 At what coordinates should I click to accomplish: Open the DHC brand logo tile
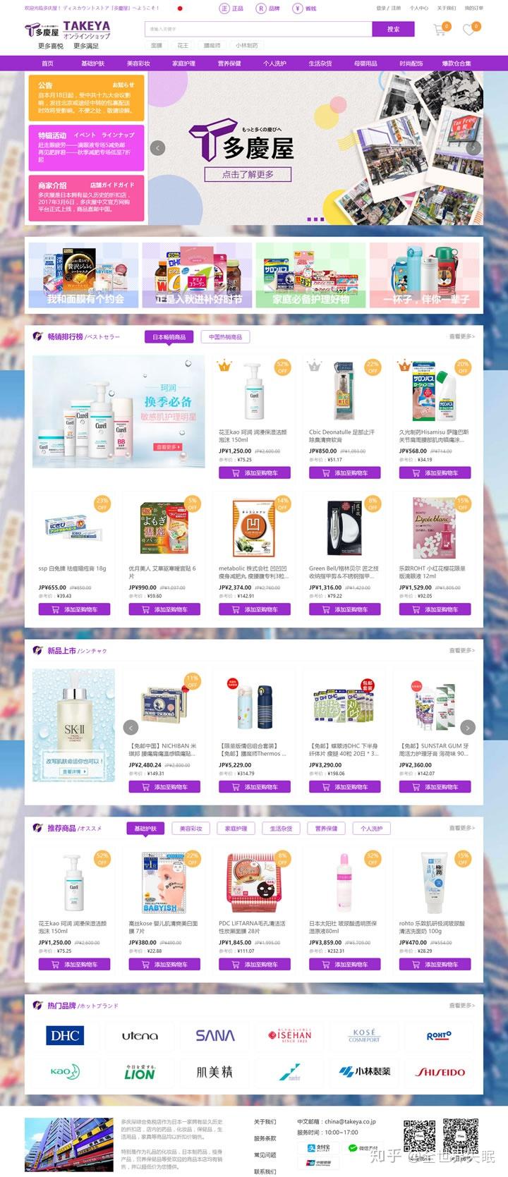coord(65,1035)
